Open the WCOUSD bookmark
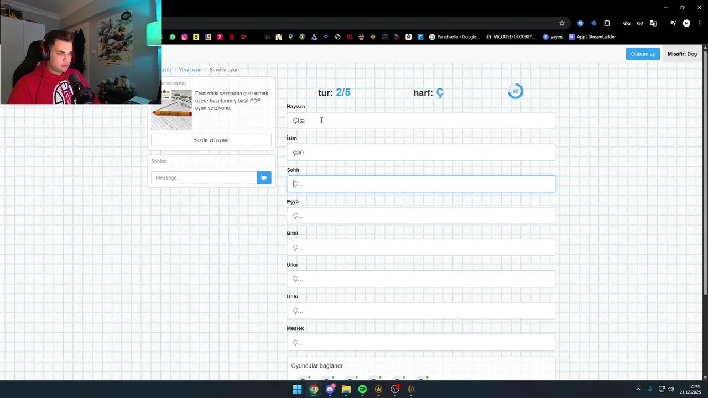The height and width of the screenshot is (398, 708). pos(511,37)
